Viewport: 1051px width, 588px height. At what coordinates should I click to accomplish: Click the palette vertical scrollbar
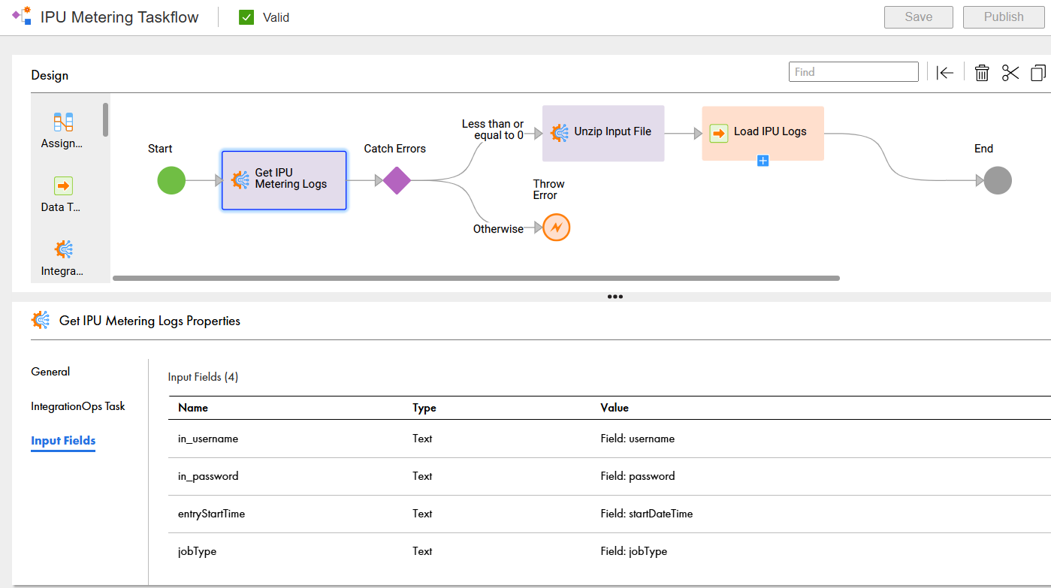106,119
